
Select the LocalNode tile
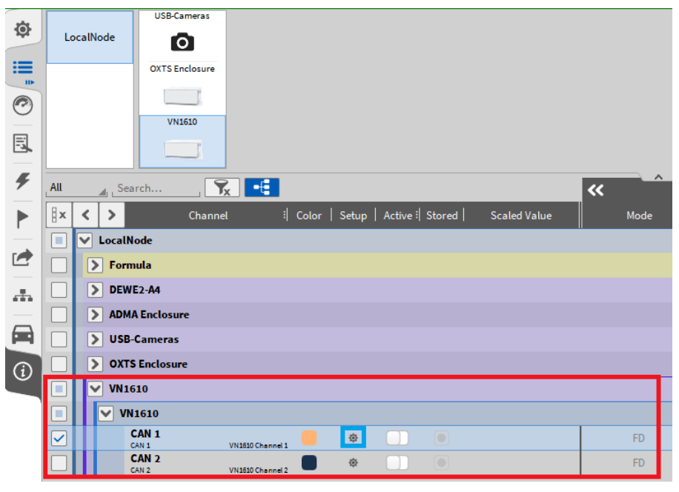90,37
